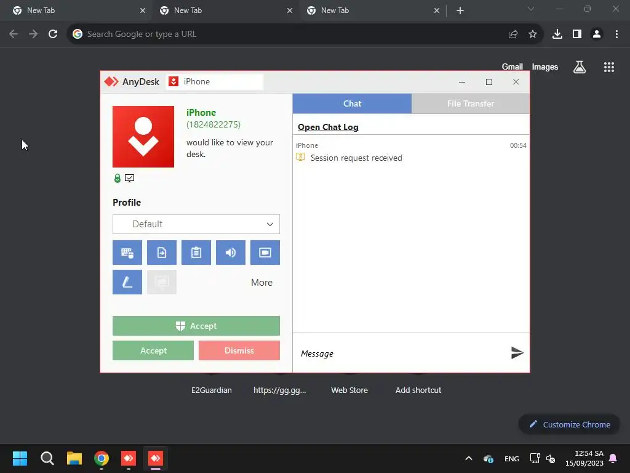This screenshot has width=630, height=473.
Task: Open notifications bell in taskbar
Action: (x=613, y=458)
